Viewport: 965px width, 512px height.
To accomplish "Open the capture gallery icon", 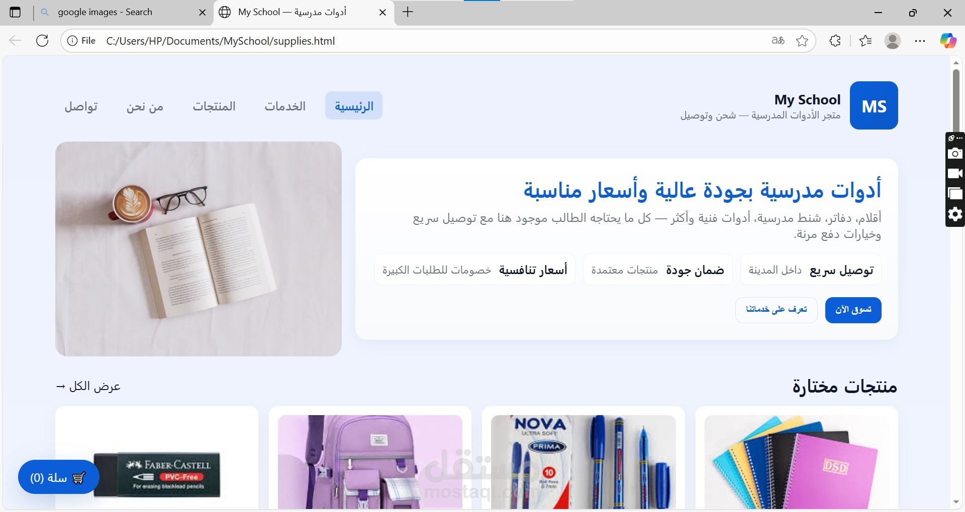I will point(955,193).
